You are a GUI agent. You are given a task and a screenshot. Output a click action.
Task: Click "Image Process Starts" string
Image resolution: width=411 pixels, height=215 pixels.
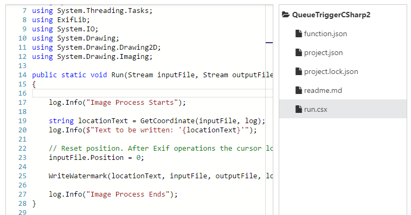[132, 103]
